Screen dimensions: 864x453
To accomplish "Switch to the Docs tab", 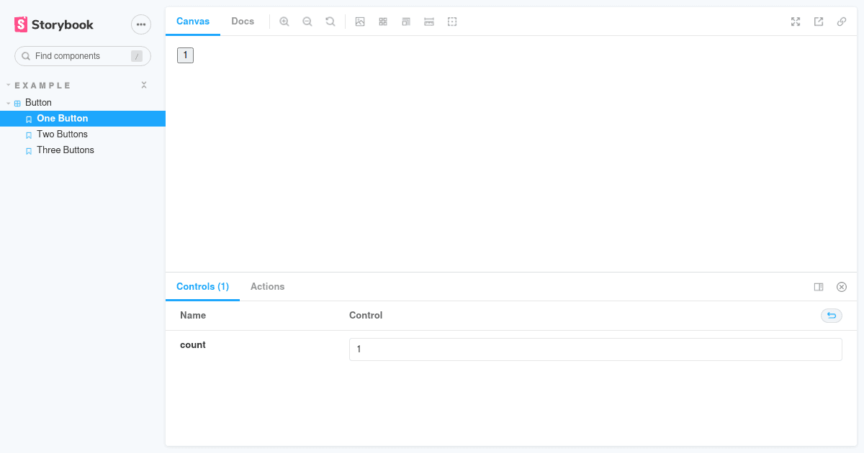I will (x=243, y=21).
